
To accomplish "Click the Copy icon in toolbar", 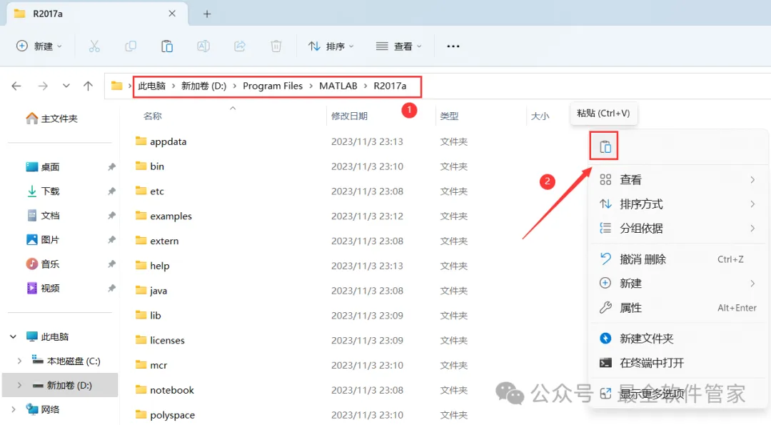I will coord(131,46).
